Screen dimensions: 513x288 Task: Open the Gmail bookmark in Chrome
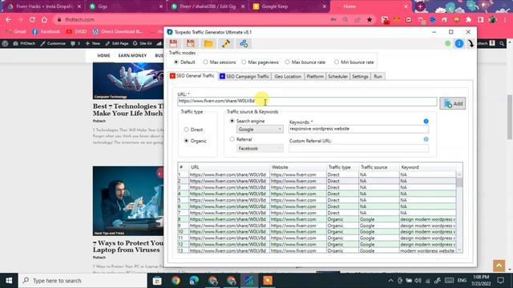[16, 32]
